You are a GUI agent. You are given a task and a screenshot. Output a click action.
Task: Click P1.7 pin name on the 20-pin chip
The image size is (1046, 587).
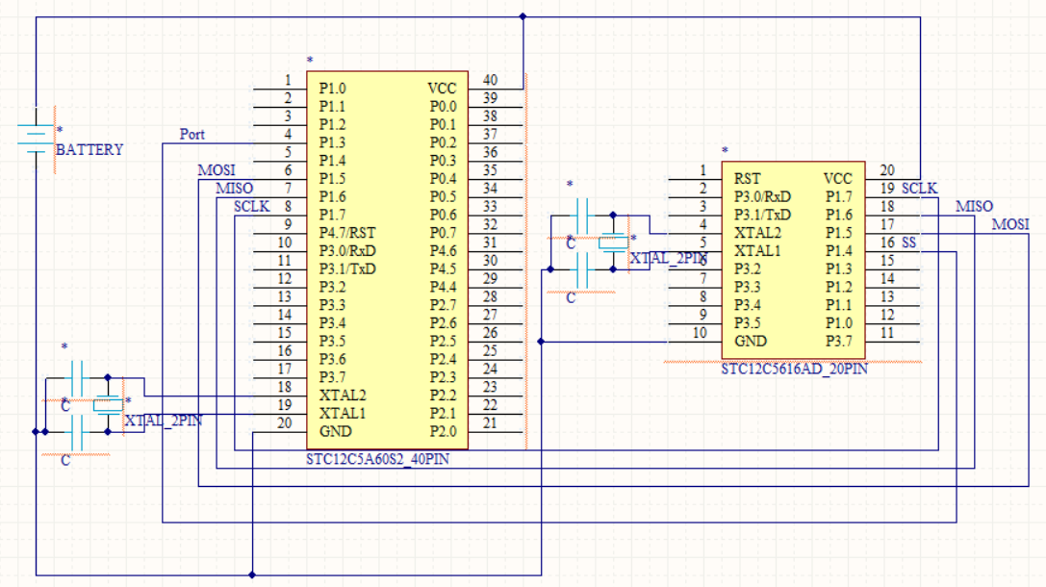838,196
